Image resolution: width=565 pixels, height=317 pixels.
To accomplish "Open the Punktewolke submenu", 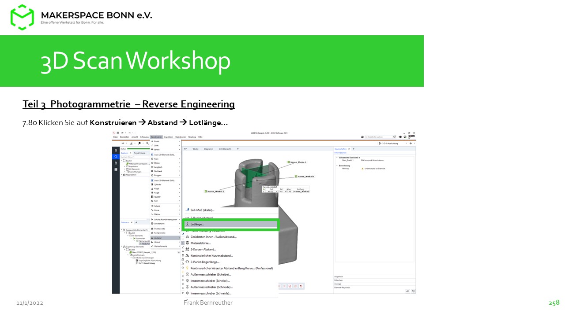I will tap(166, 229).
